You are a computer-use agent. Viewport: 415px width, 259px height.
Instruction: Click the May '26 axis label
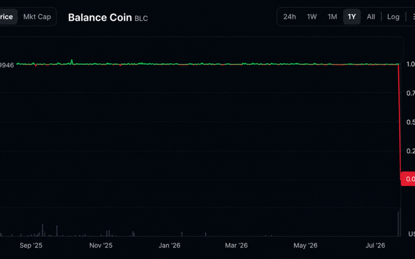tap(306, 245)
